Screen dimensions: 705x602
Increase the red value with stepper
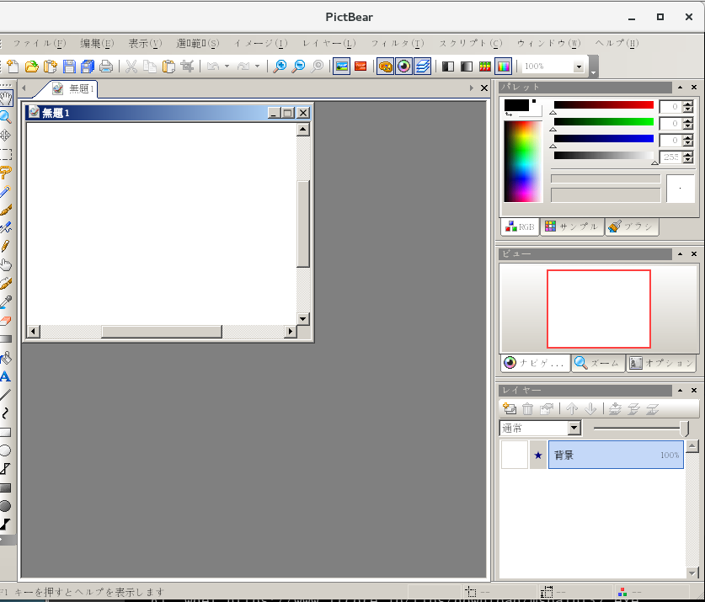[x=688, y=103]
